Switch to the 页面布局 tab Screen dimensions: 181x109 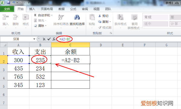47,9
